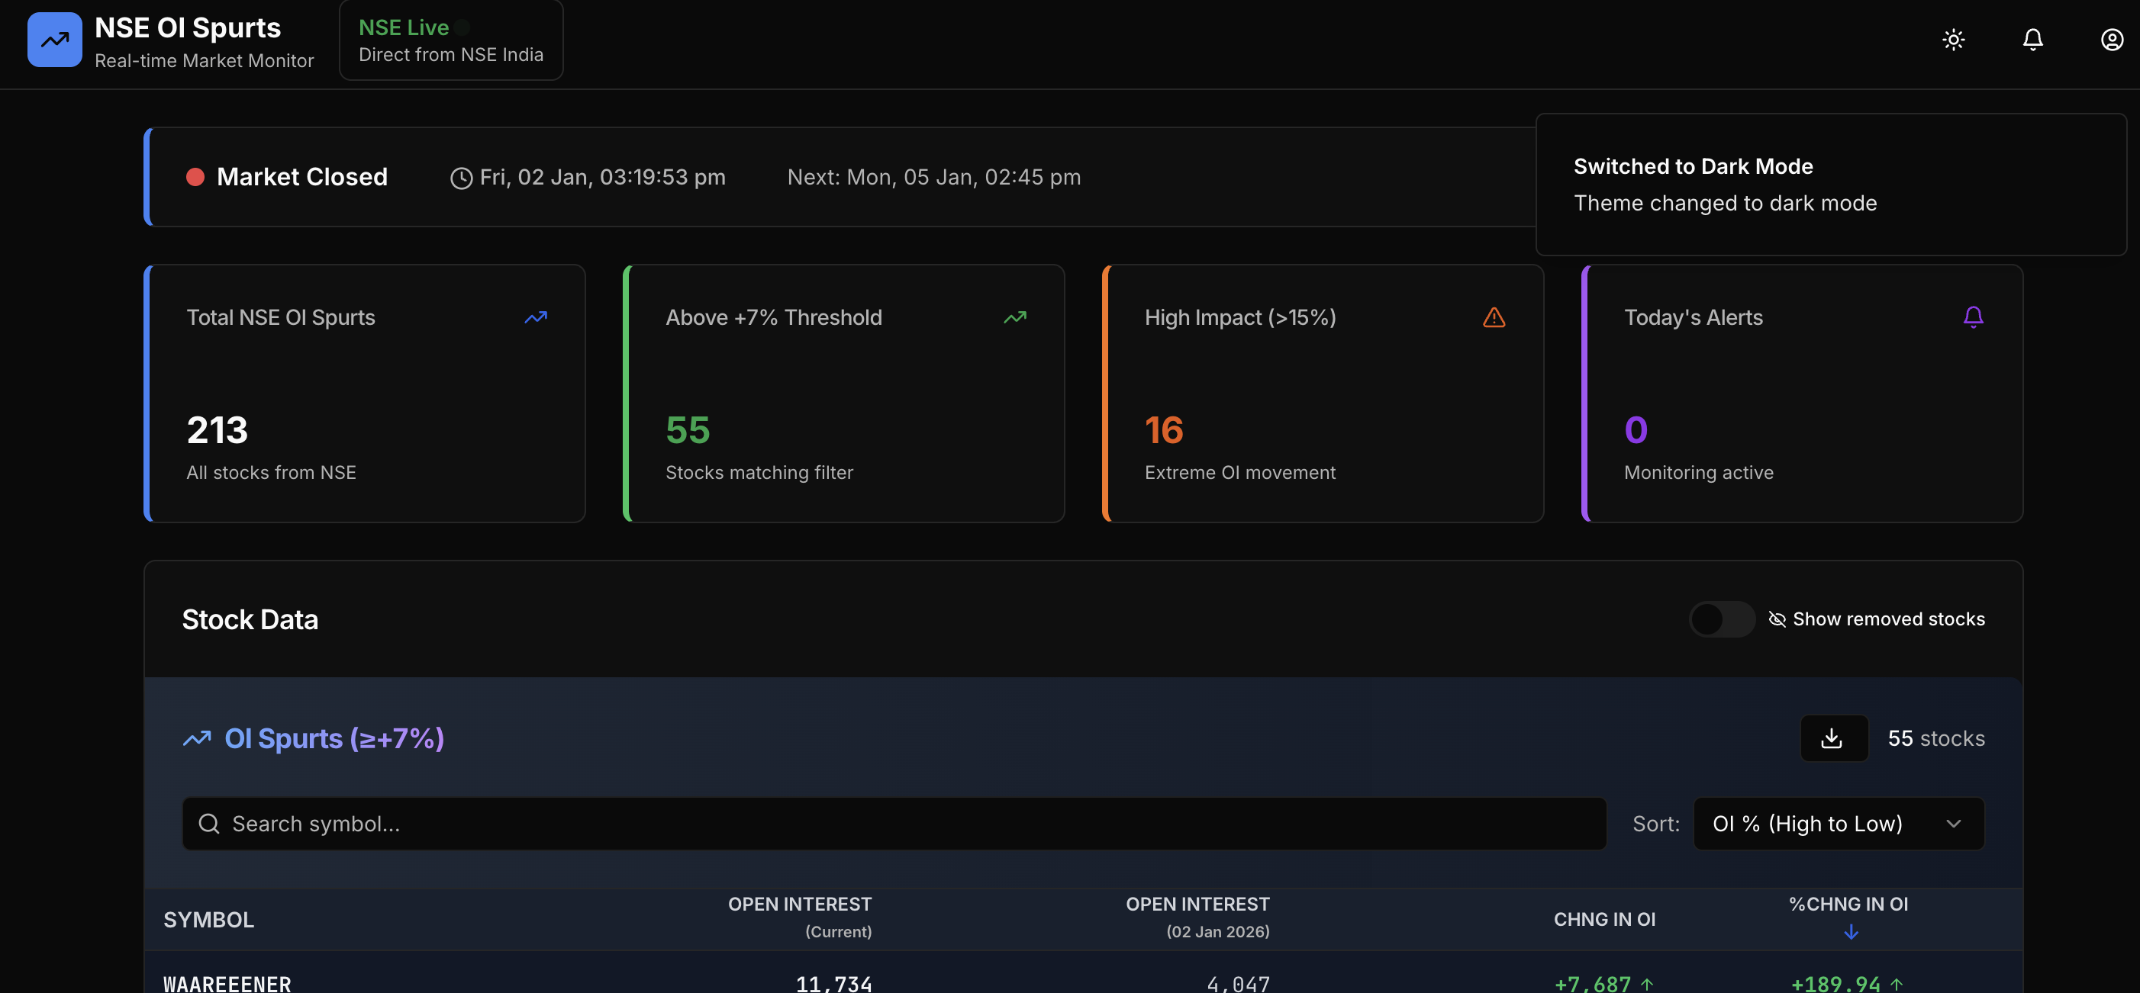Image resolution: width=2140 pixels, height=993 pixels.
Task: Sort by CHNG IN OI column header
Action: point(1603,920)
